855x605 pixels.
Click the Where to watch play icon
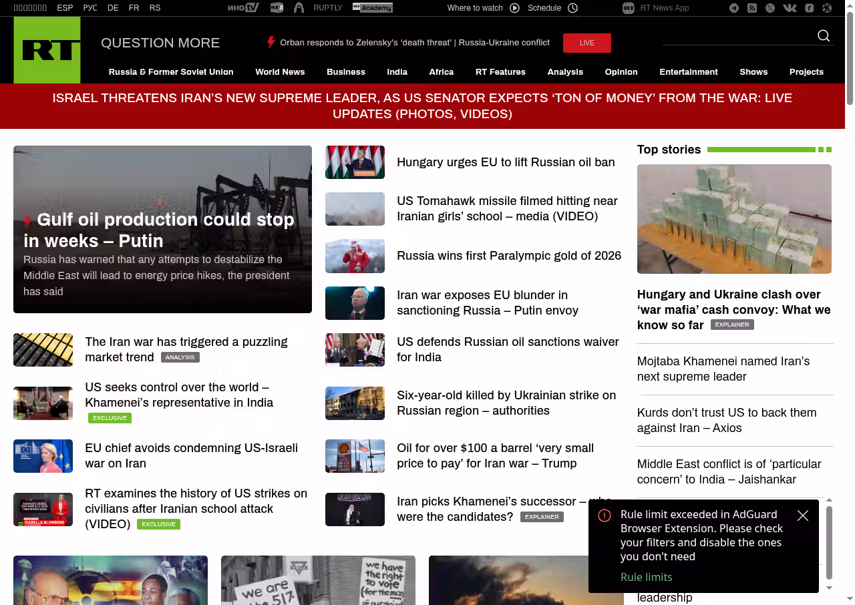tap(514, 8)
